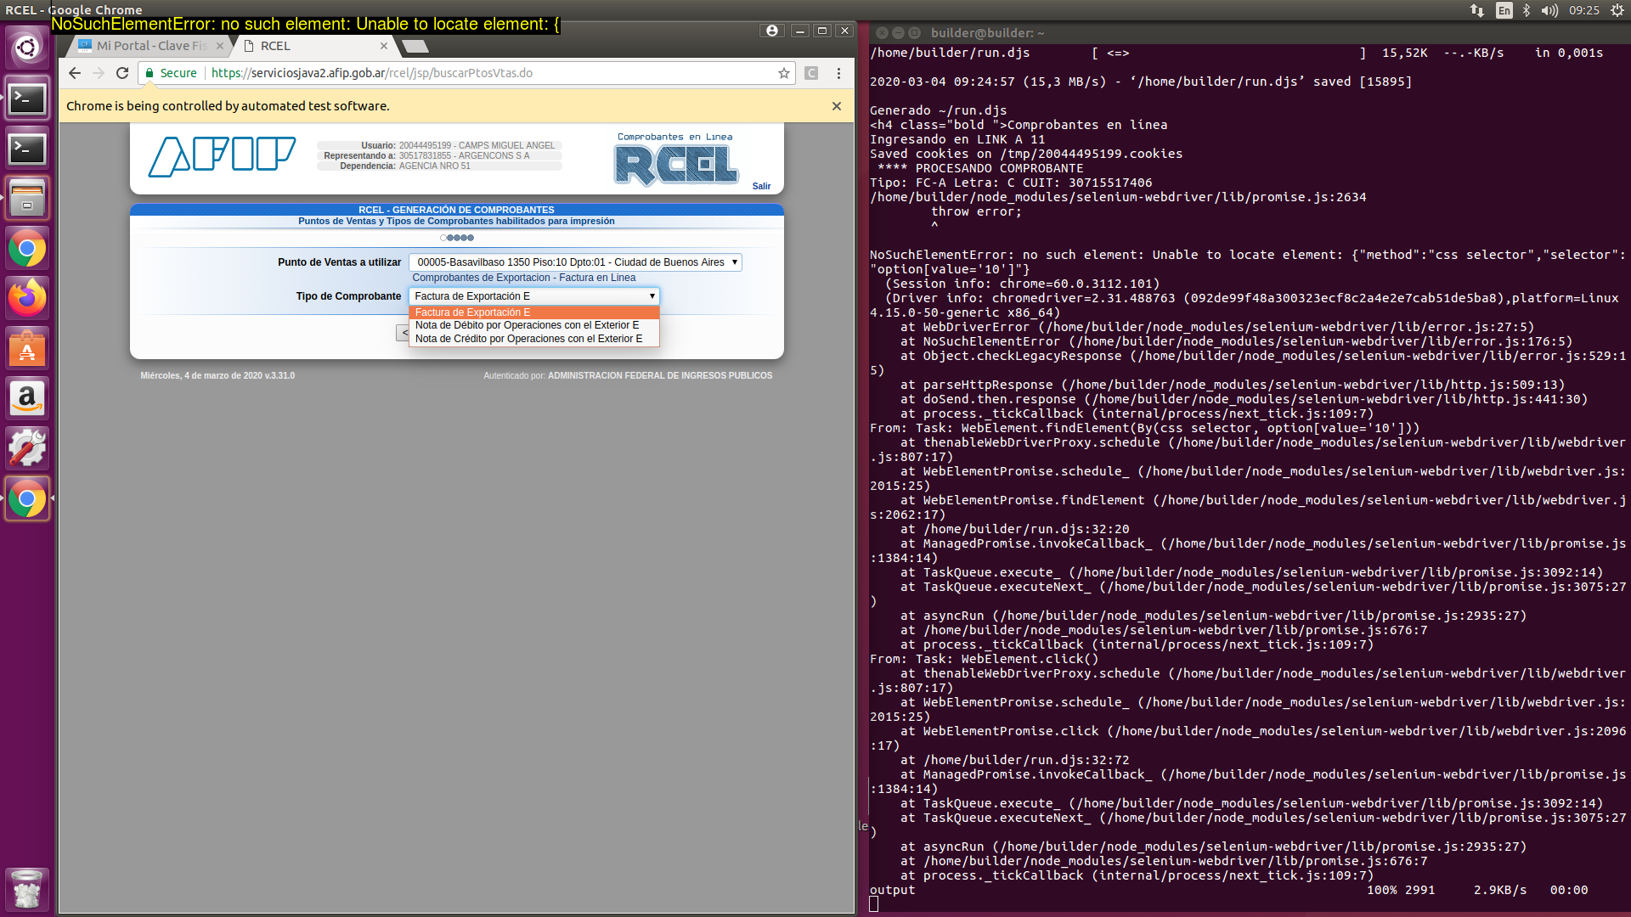Open Ubuntu Software center icon
The height and width of the screenshot is (917, 1631).
pyautogui.click(x=27, y=348)
